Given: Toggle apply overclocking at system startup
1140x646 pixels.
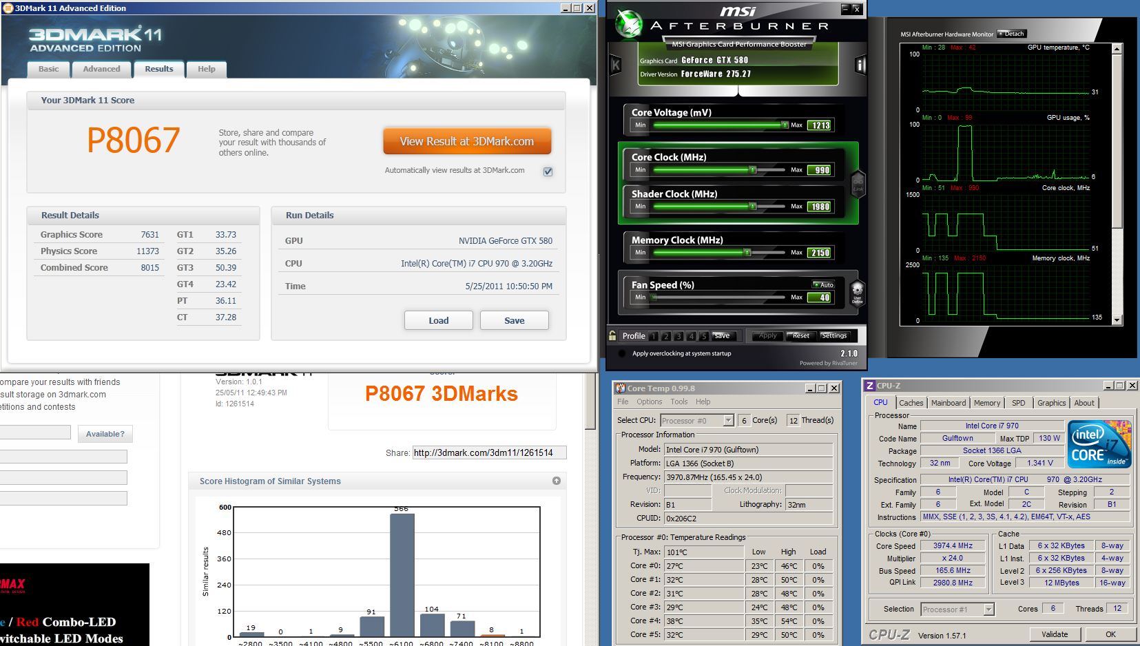Looking at the screenshot, I should pos(623,353).
